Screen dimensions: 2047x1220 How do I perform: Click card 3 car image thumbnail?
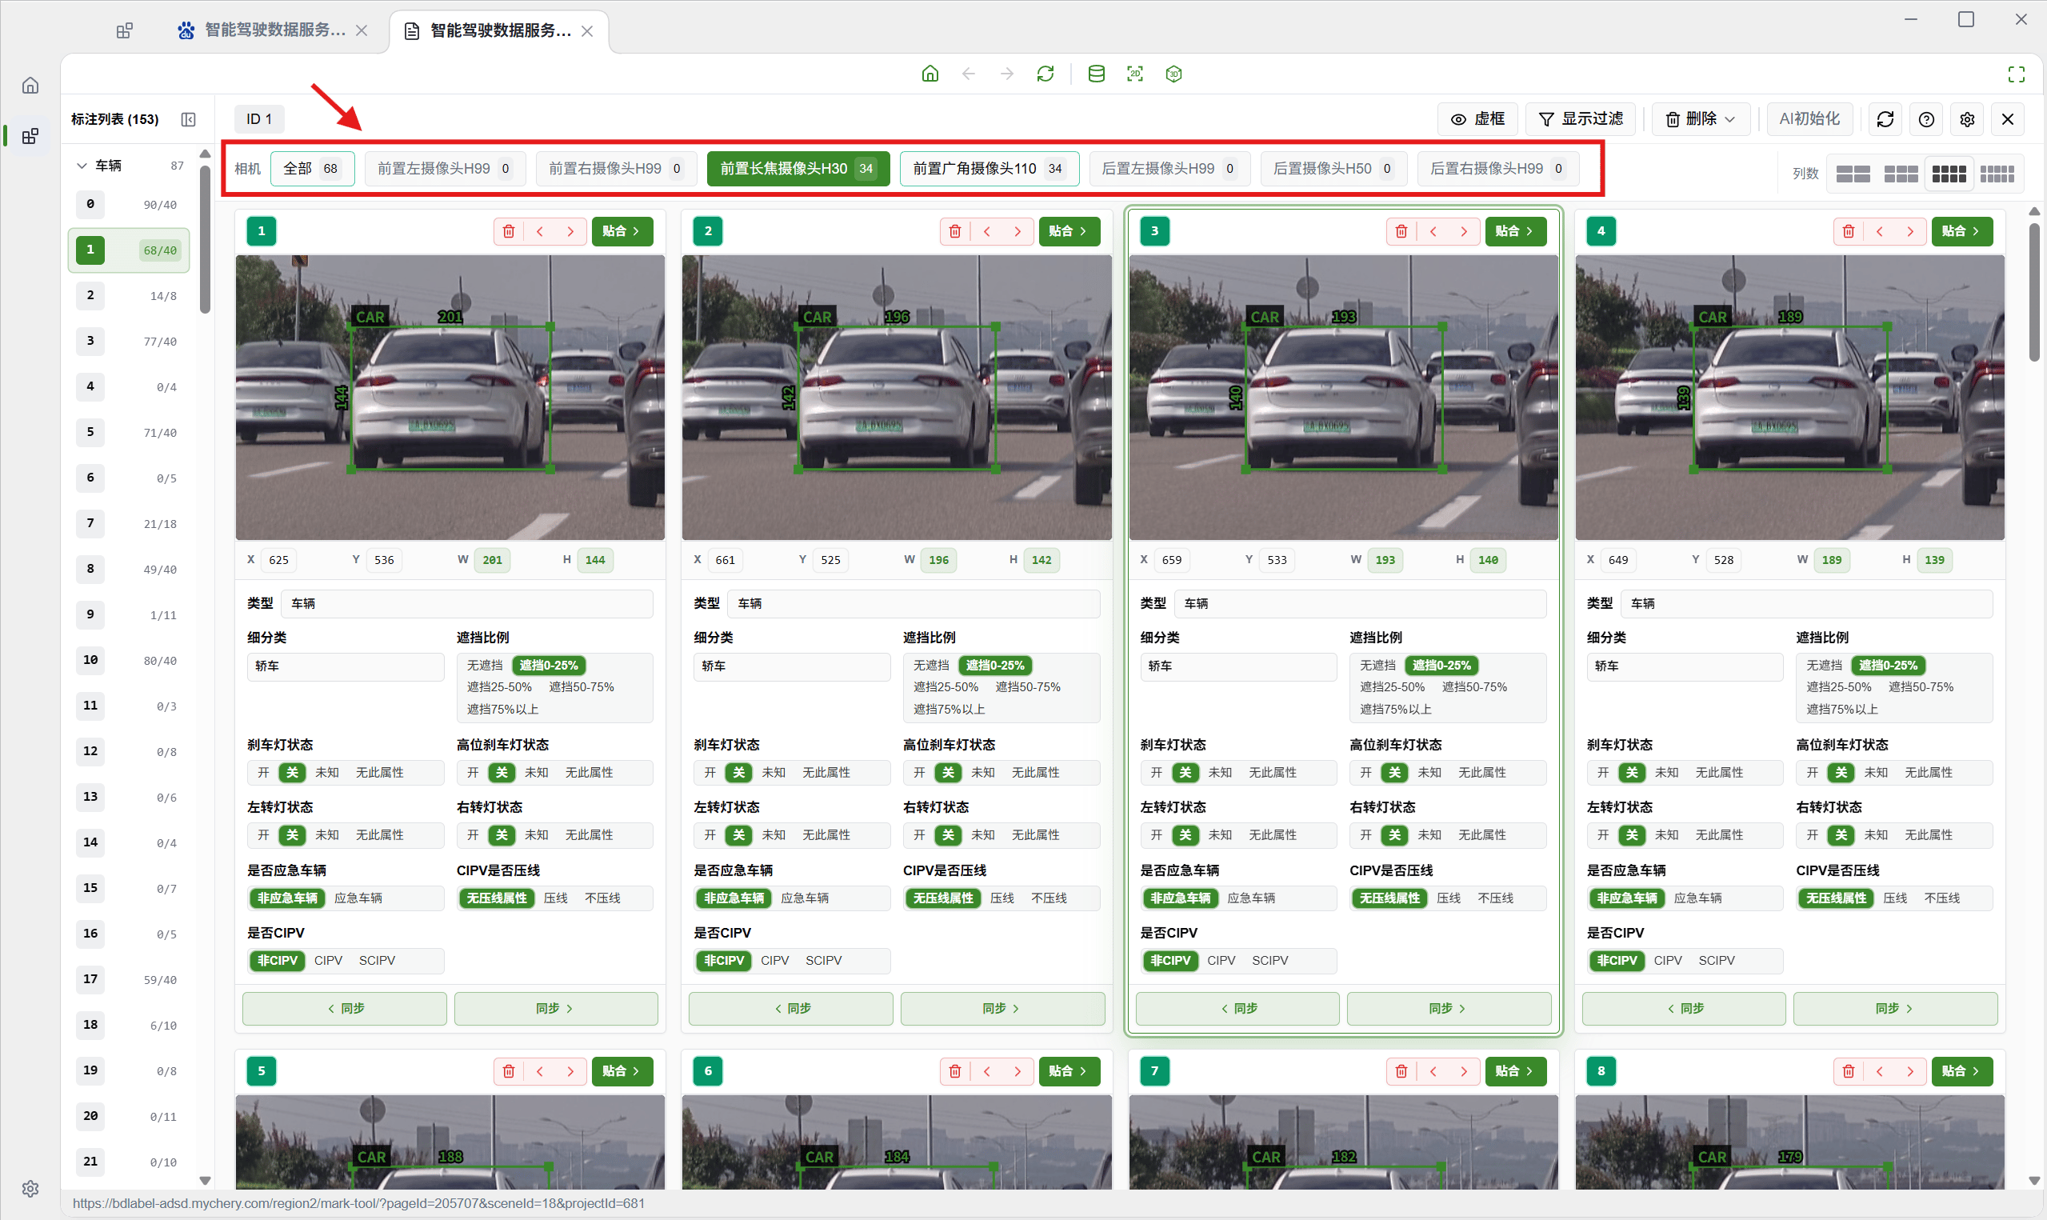[x=1343, y=397]
